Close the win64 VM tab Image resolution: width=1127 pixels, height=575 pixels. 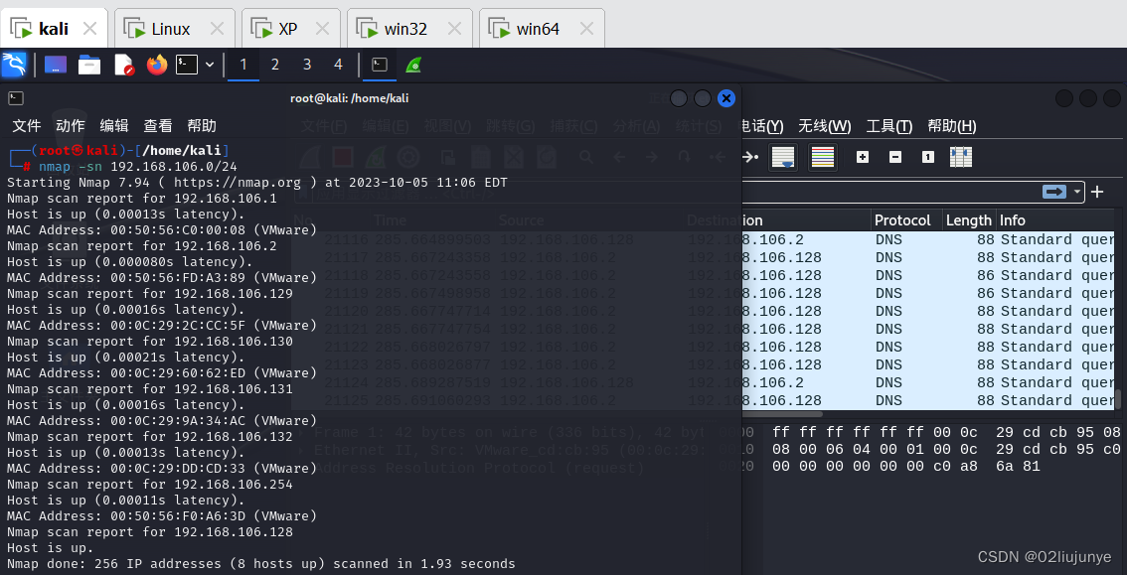point(586,29)
